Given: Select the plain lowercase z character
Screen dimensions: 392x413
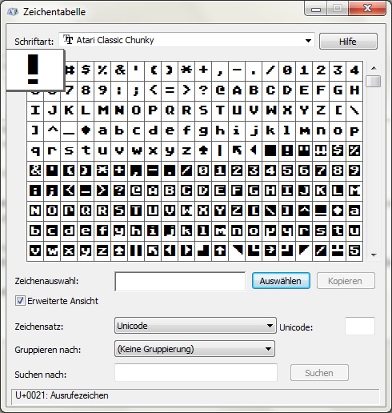Looking at the screenshot, I should click(x=186, y=150).
